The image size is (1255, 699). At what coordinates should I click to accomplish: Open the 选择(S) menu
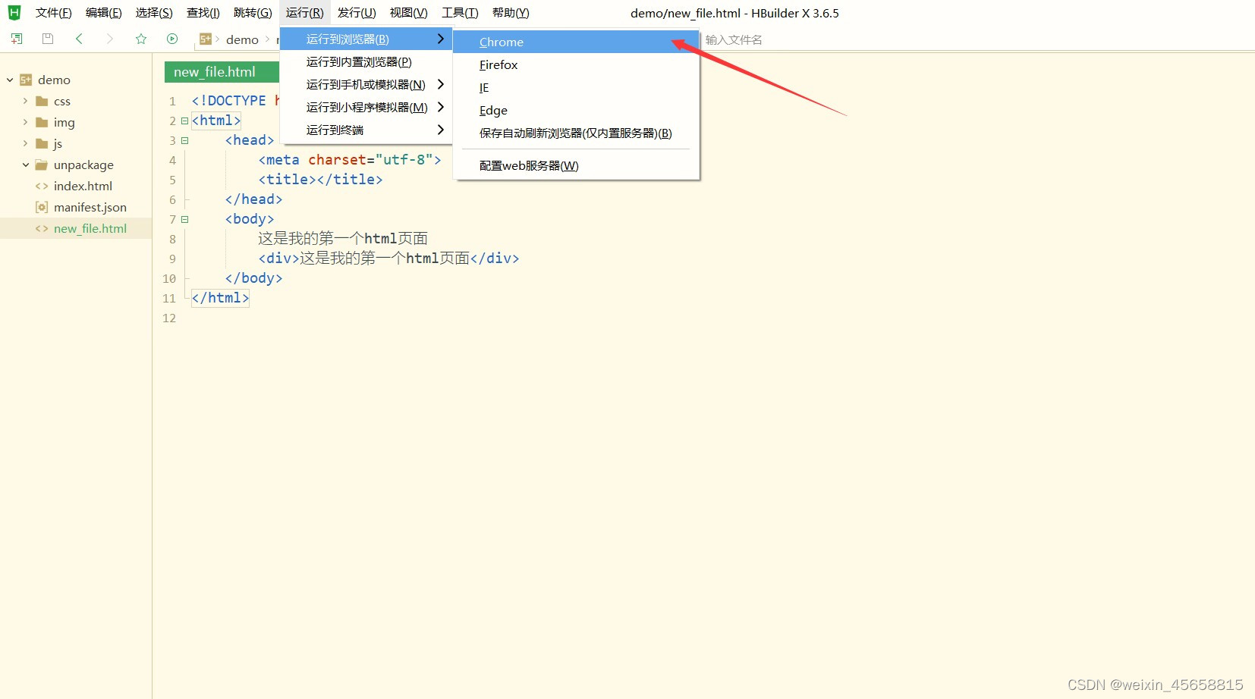(154, 13)
